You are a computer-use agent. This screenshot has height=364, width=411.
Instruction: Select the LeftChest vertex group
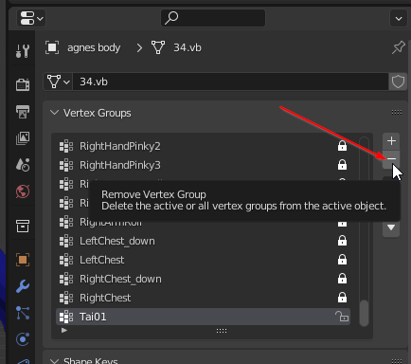tap(204, 260)
